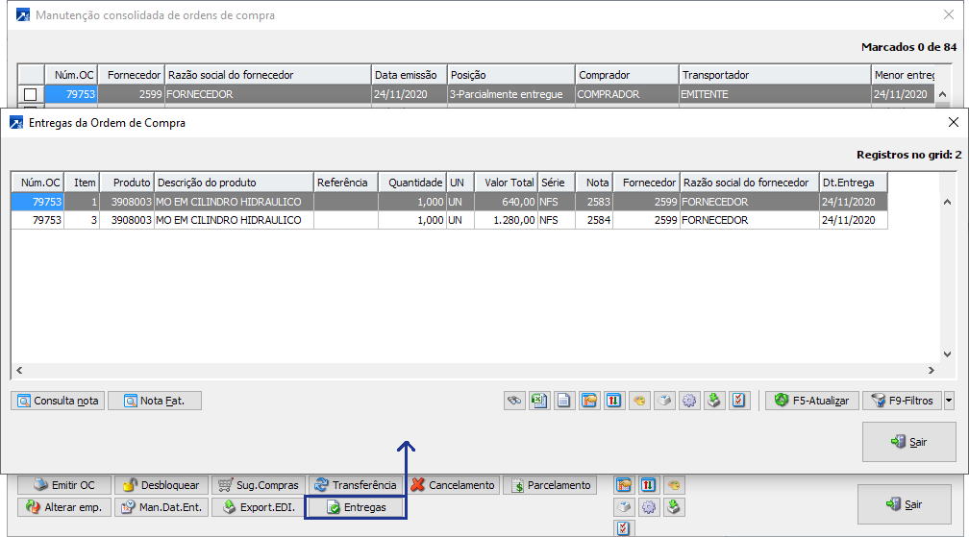
Task: Click eraser icon in Manutenção window
Action: 624,507
